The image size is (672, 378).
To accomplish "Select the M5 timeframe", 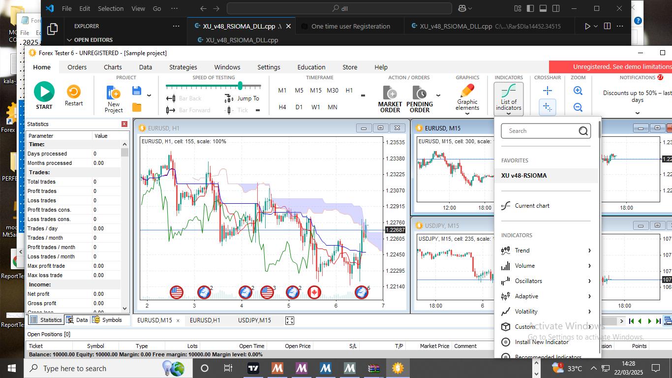I will click(299, 90).
